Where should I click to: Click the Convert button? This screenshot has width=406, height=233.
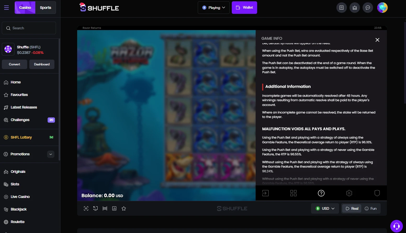click(x=14, y=64)
